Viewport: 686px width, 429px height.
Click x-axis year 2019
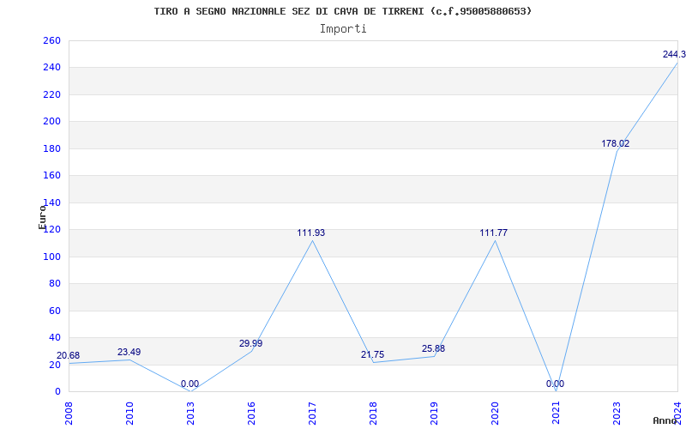(434, 414)
